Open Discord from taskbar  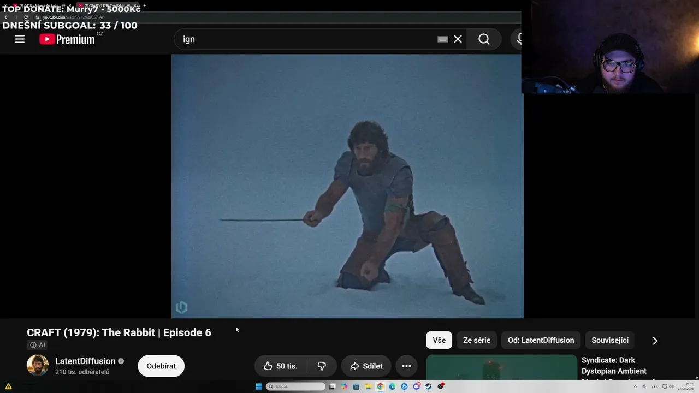[417, 386]
